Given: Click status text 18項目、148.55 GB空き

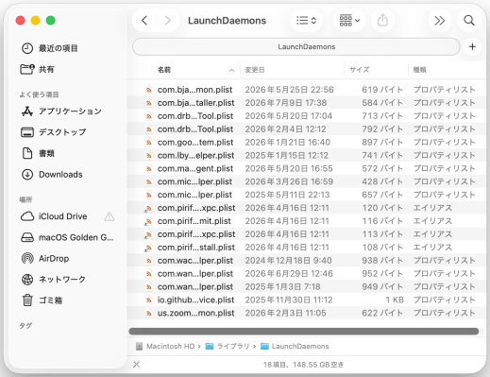Looking at the screenshot, I should [303, 365].
